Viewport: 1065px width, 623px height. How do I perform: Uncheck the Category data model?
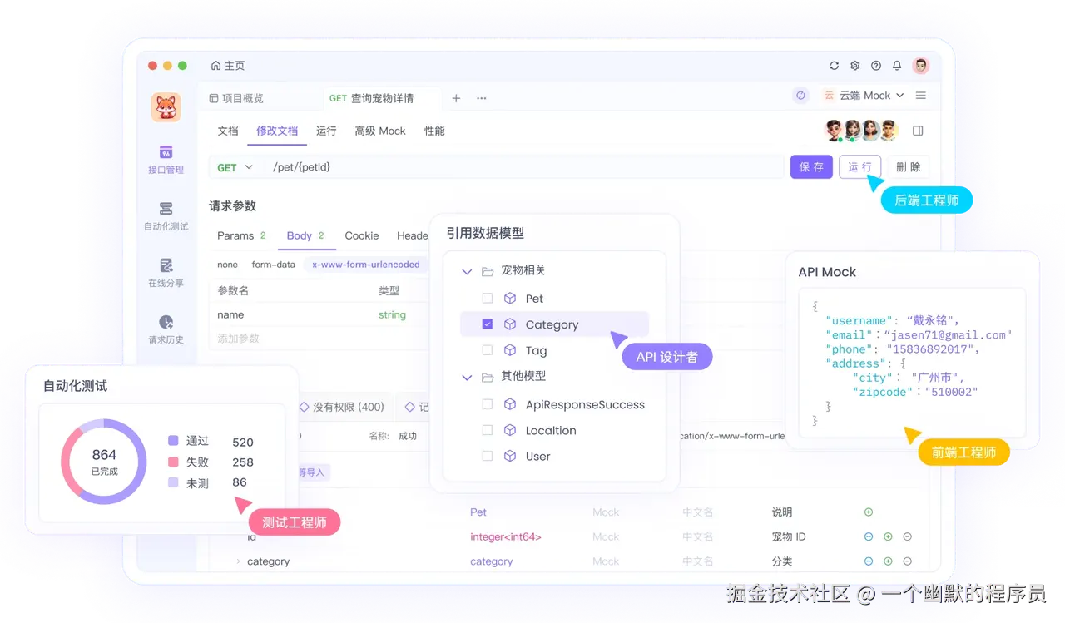488,324
